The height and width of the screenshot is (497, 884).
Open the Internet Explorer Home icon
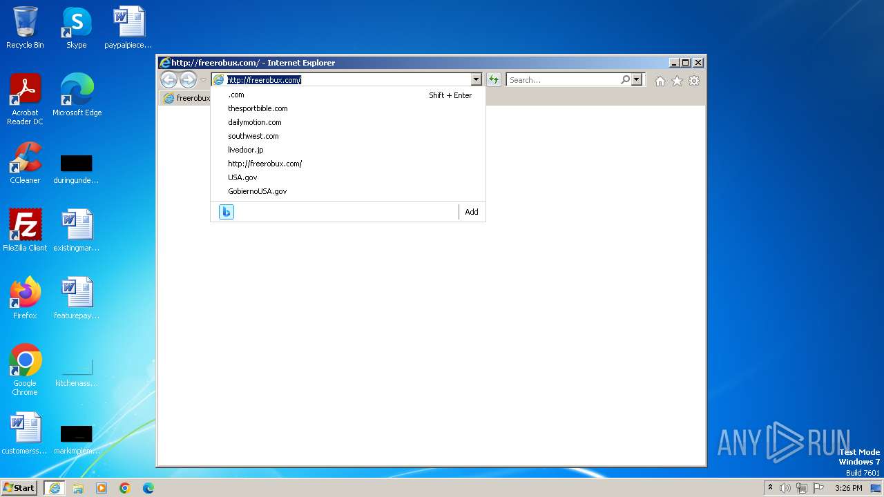click(x=660, y=81)
